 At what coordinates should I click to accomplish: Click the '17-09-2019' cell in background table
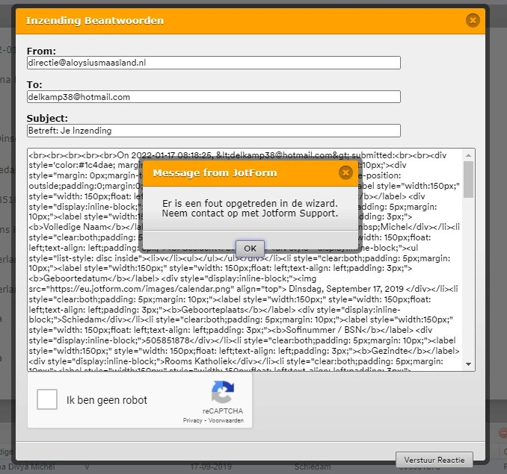(211, 467)
